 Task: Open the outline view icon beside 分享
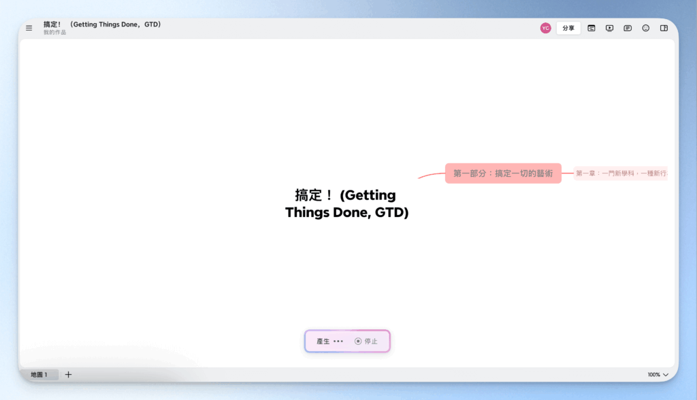[591, 28]
